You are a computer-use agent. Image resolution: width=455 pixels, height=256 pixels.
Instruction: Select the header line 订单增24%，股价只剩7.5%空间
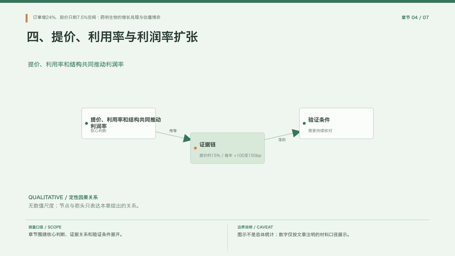click(97, 17)
